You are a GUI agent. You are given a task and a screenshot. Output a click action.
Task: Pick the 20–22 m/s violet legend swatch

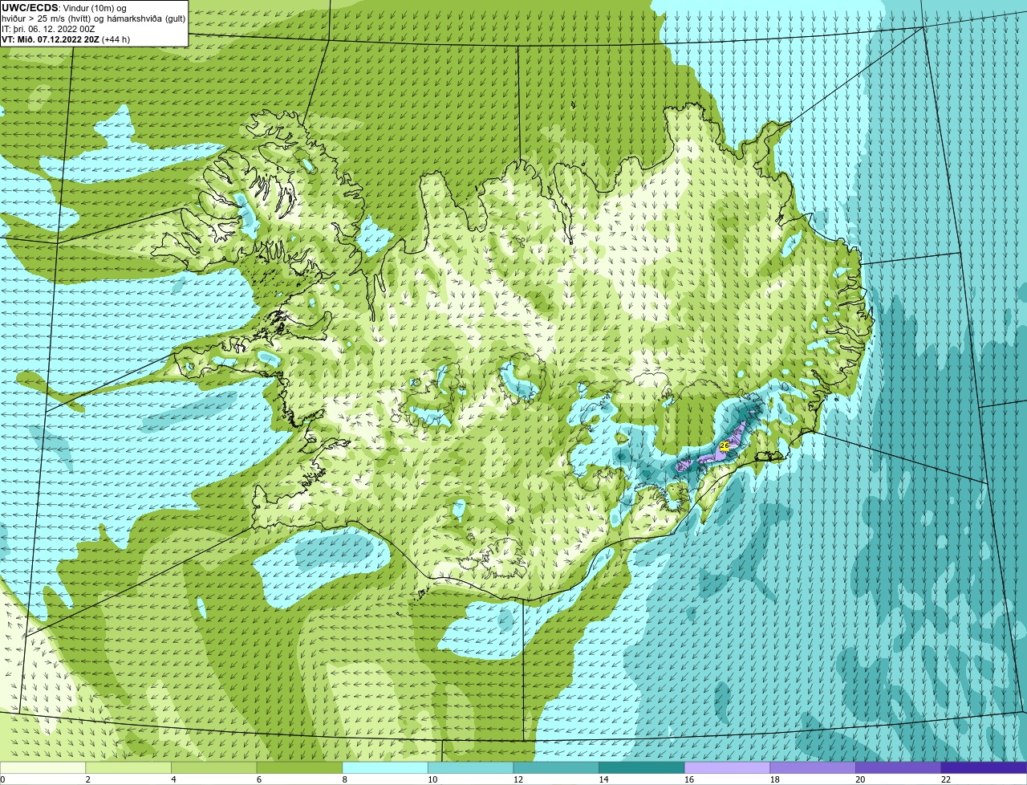point(899,767)
